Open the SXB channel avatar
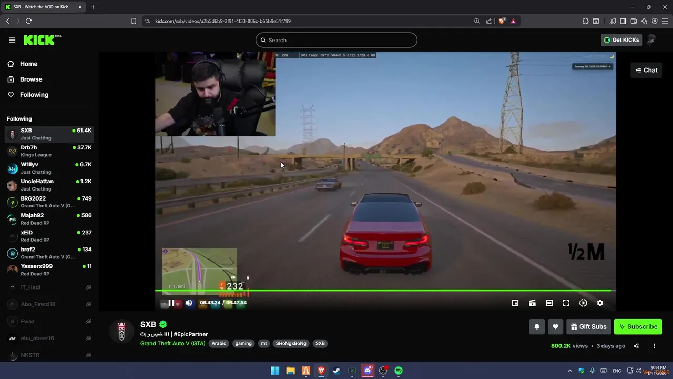Image resolution: width=673 pixels, height=379 pixels. click(x=121, y=331)
